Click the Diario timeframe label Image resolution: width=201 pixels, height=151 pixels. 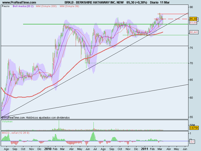[x=154, y=2]
